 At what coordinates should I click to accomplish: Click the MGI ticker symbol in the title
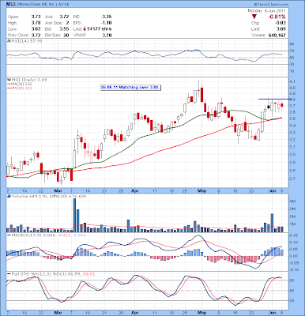[10, 5]
